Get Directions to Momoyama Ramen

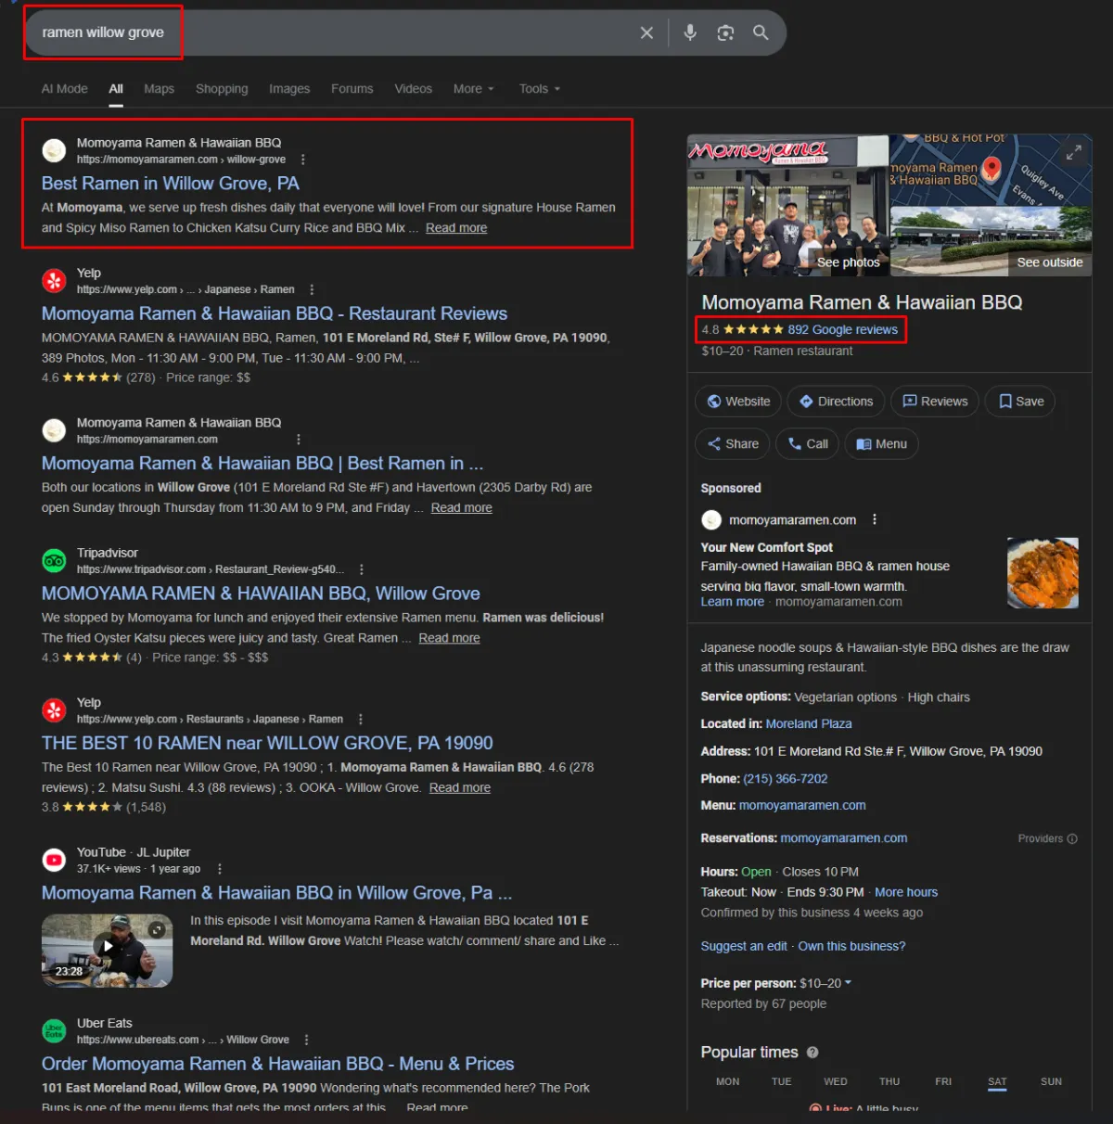click(x=836, y=402)
